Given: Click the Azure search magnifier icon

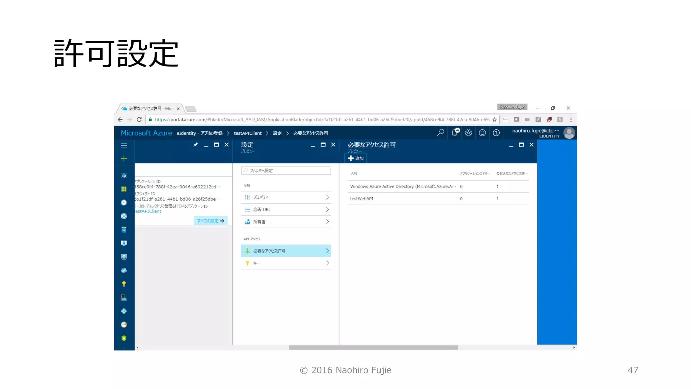Looking at the screenshot, I should click(441, 133).
